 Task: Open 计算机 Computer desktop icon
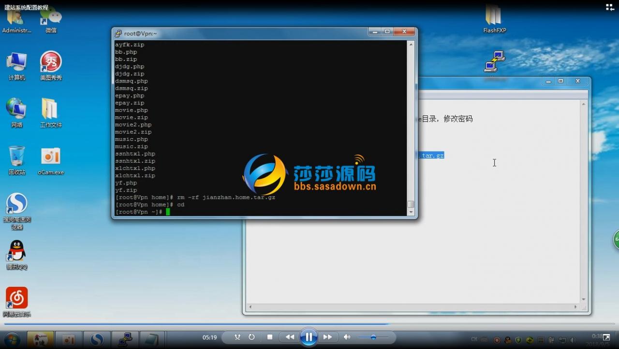[16, 66]
